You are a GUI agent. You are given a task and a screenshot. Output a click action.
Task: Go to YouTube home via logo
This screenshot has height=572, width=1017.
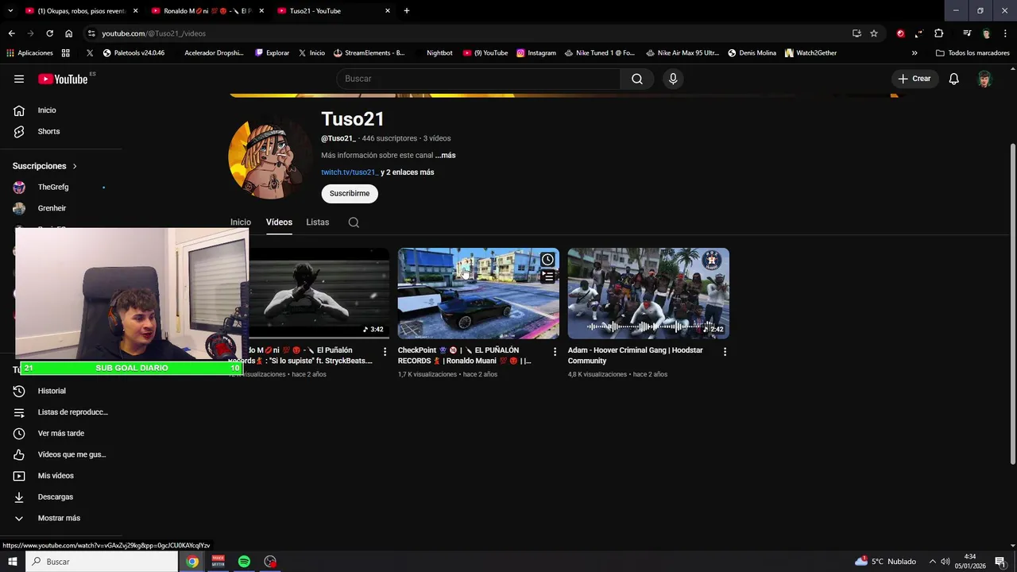click(63, 79)
